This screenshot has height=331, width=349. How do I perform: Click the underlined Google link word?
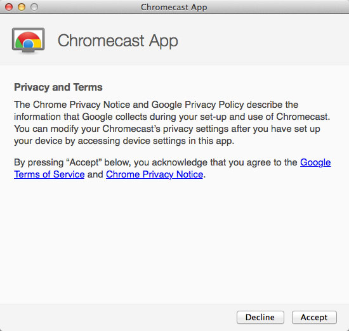(x=315, y=162)
